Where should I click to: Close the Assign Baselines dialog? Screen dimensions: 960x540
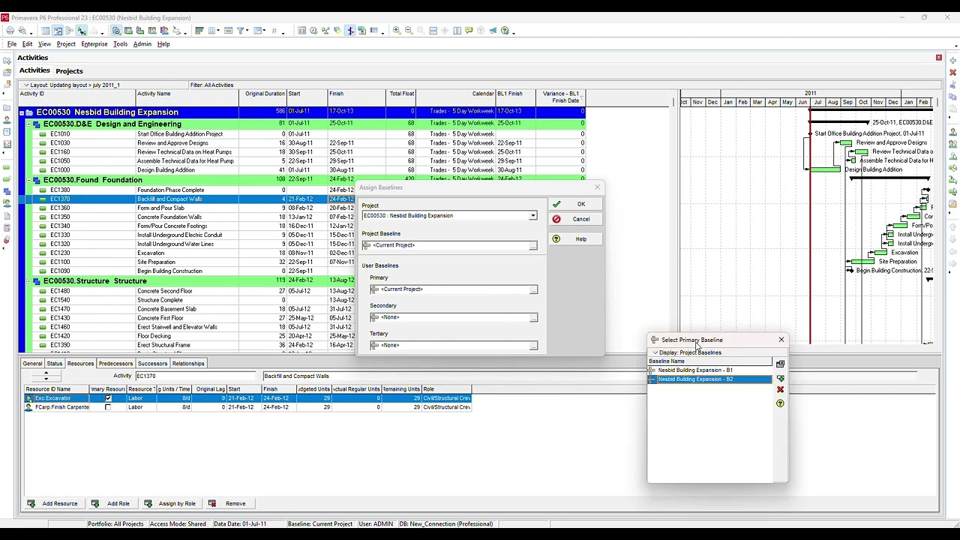pos(597,187)
